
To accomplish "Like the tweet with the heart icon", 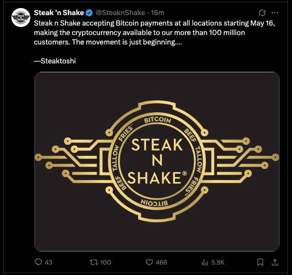I will 149,262.
